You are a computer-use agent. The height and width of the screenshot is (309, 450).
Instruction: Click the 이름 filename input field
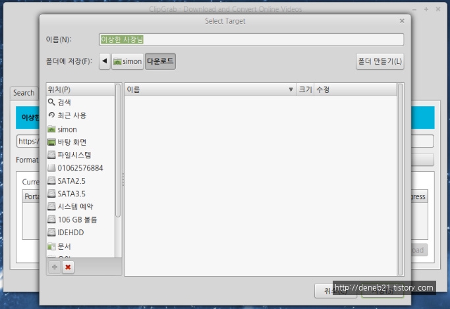(250, 40)
